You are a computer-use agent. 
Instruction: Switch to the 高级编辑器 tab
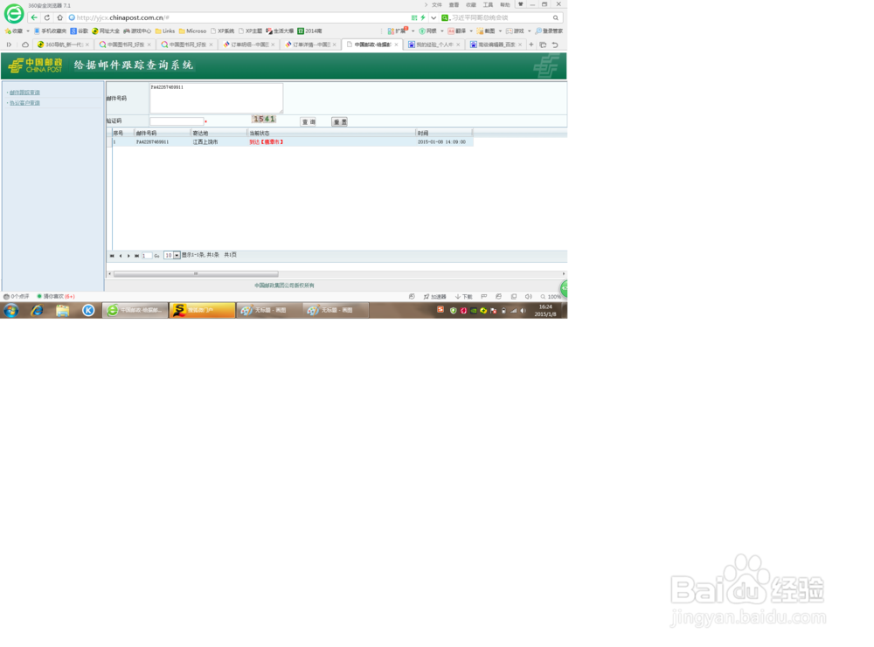pyautogui.click(x=495, y=45)
